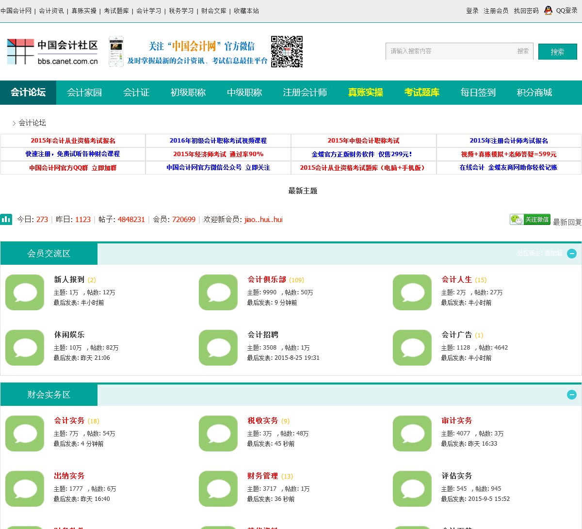Click the 会计广告 forum speech bubble icon

point(412,348)
